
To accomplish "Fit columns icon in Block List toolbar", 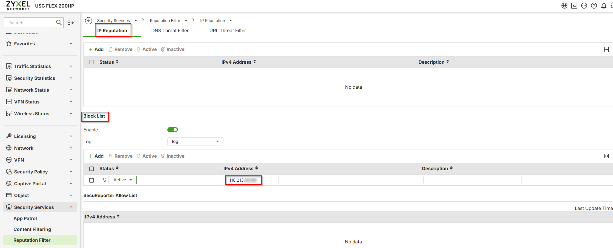I will pyautogui.click(x=606, y=156).
